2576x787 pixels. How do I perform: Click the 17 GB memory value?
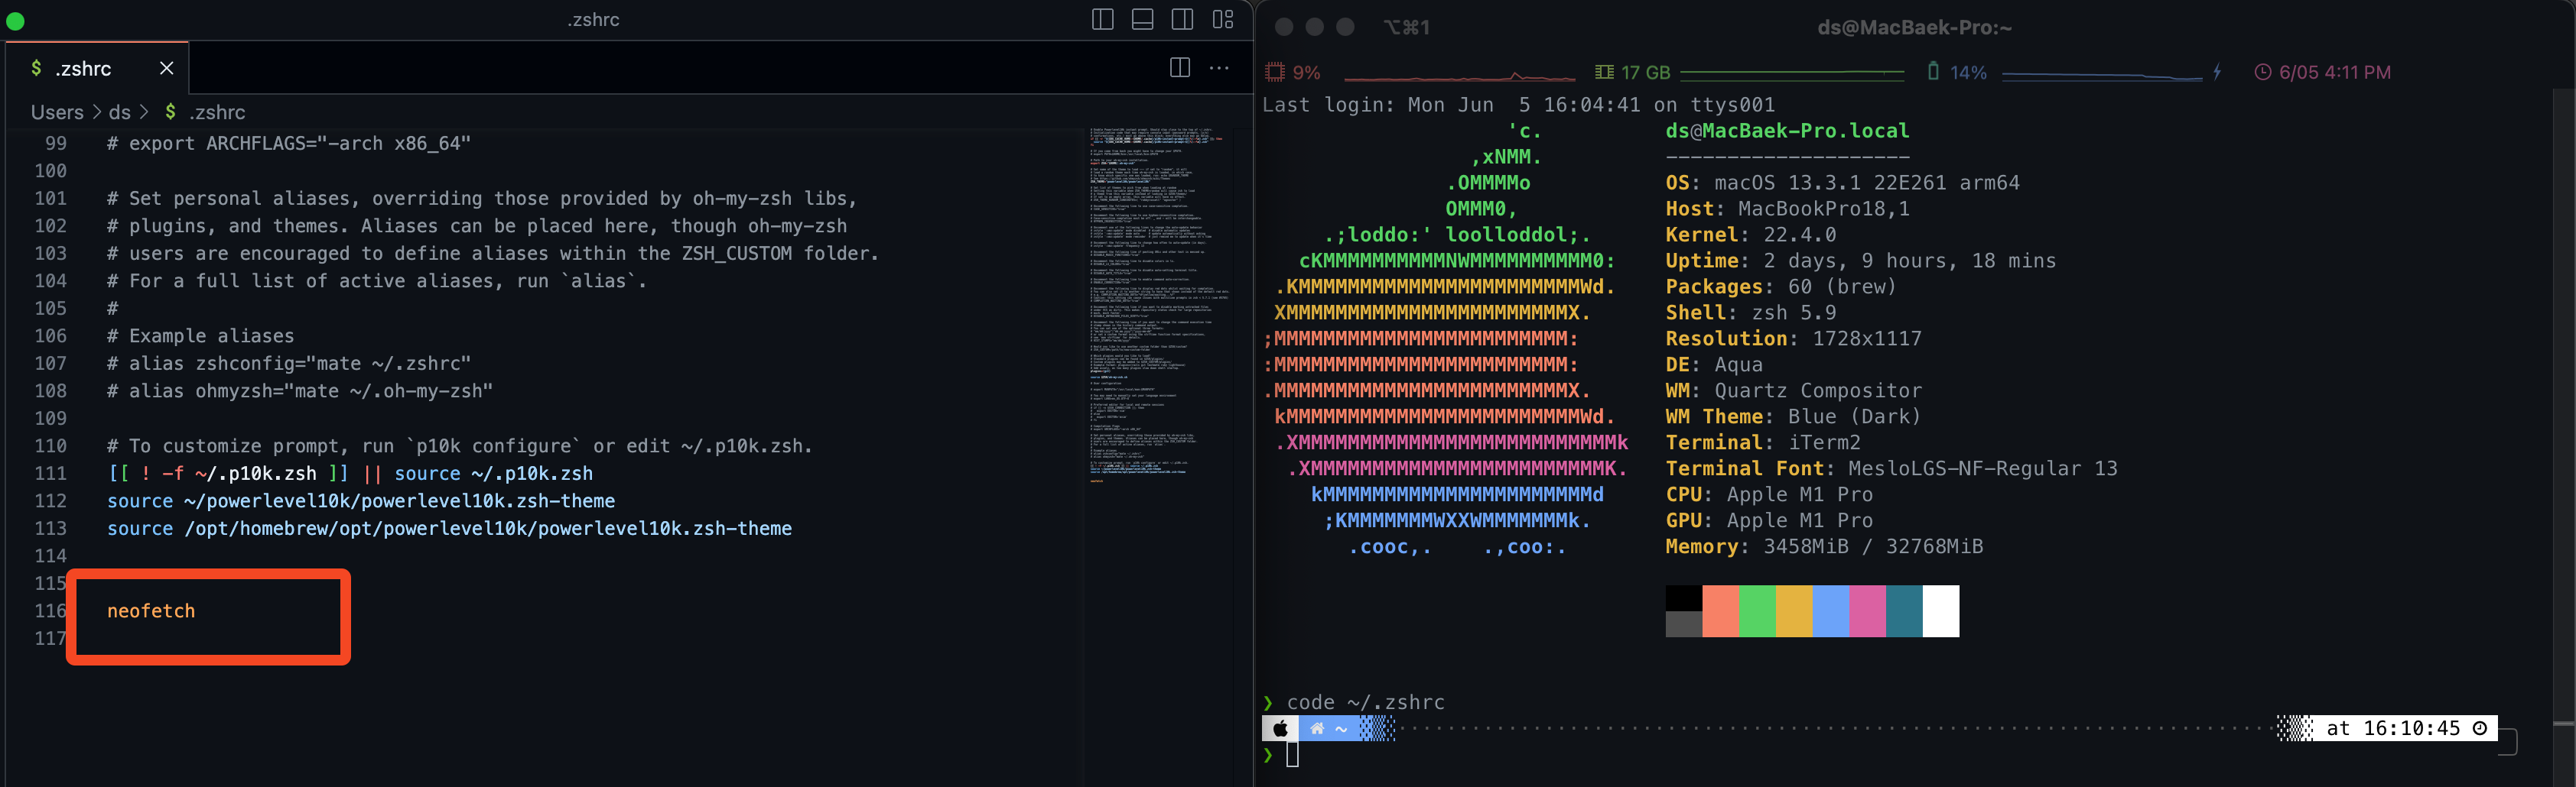tap(1646, 73)
